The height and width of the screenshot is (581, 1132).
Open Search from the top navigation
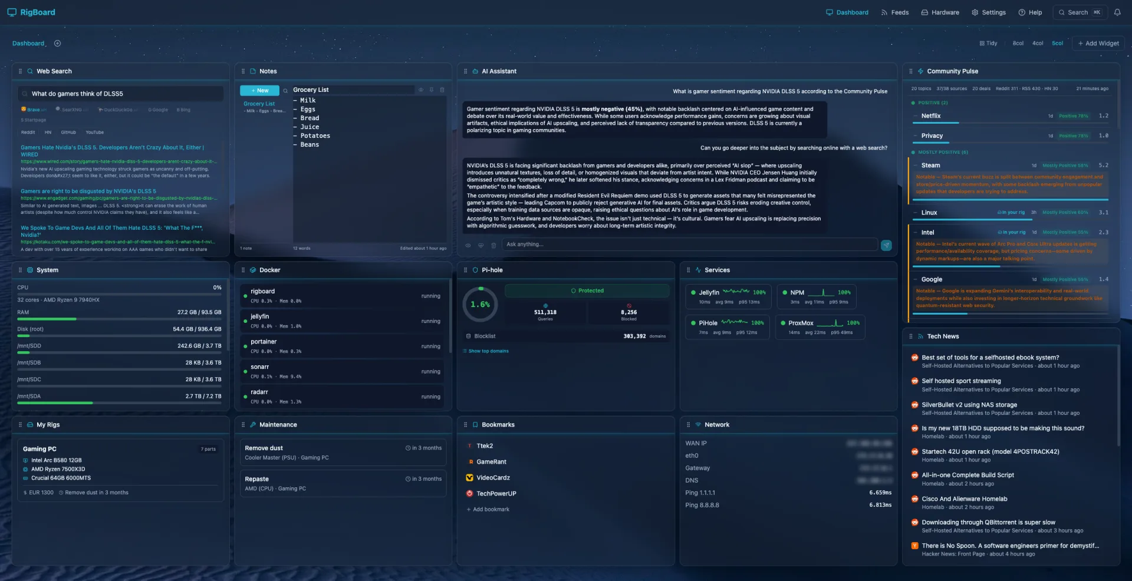point(1079,12)
